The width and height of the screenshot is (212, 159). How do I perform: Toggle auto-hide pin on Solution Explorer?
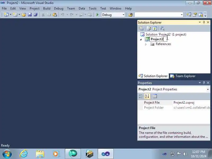point(204,22)
